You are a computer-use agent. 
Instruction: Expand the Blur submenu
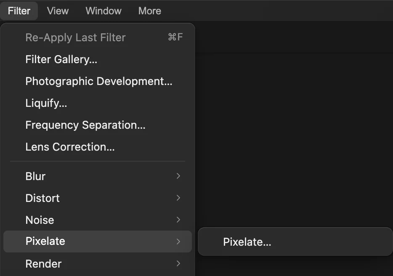(x=98, y=176)
